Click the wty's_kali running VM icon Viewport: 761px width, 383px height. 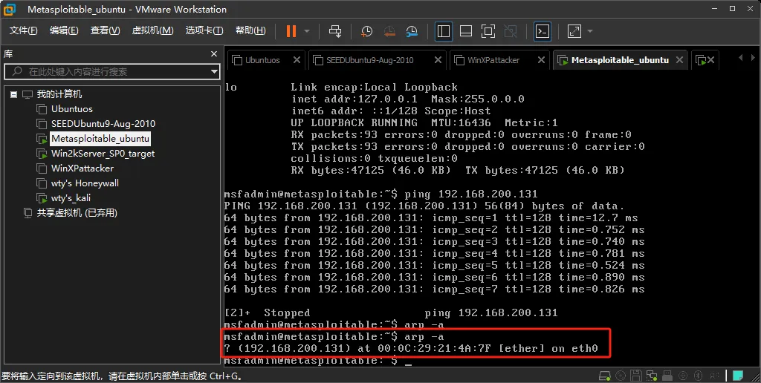click(42, 197)
